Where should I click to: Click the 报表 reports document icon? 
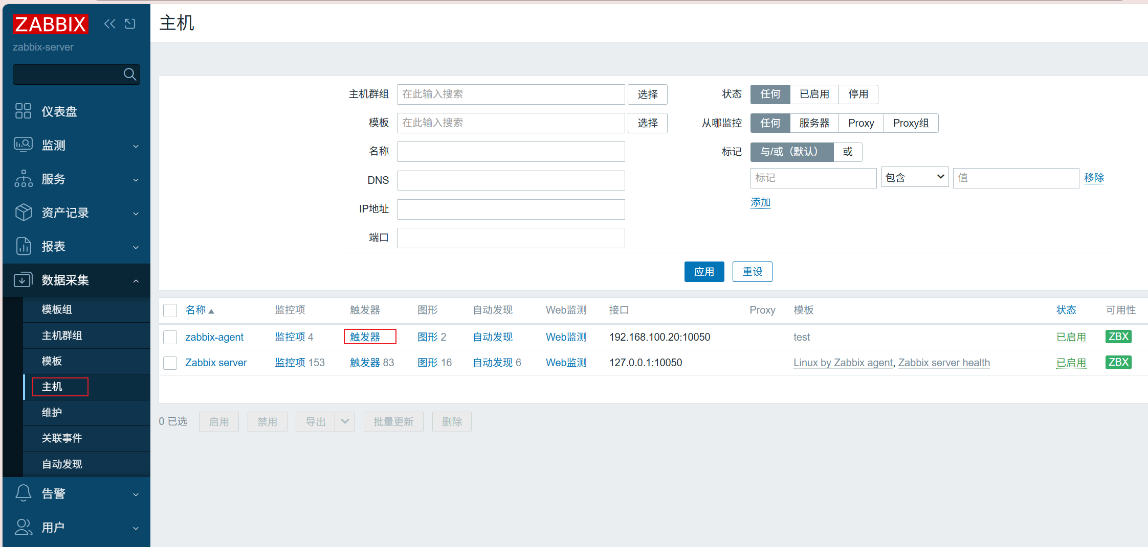[x=23, y=246]
